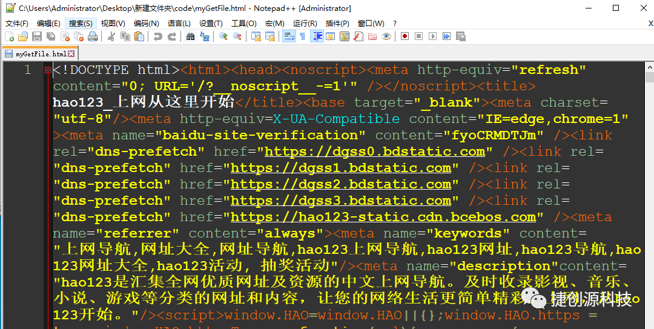This screenshot has height=329, width=654.
Task: Open the Function List icon
Action: (358, 36)
